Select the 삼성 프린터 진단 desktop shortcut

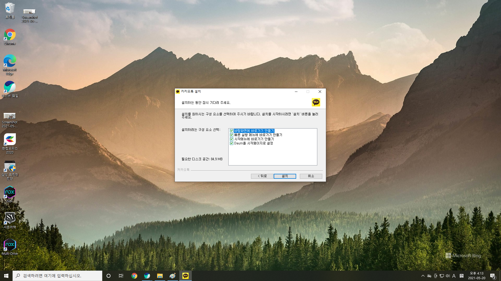click(x=10, y=170)
